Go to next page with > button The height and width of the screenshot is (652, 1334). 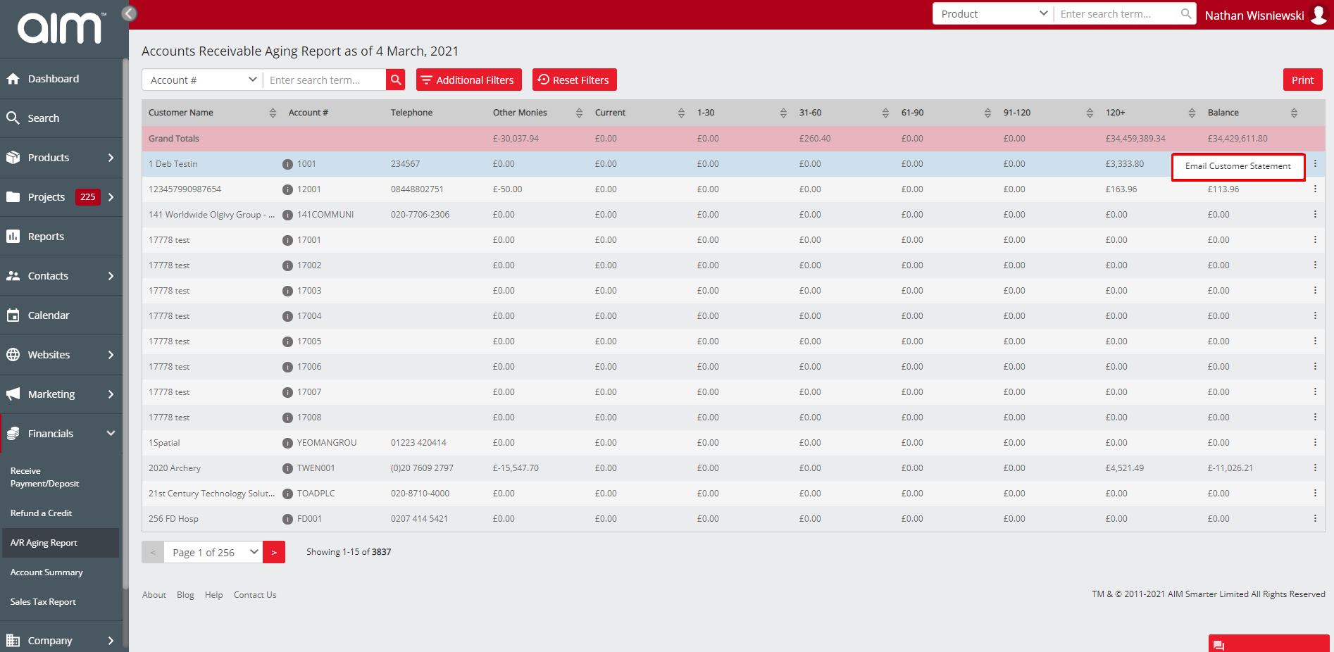(x=274, y=552)
